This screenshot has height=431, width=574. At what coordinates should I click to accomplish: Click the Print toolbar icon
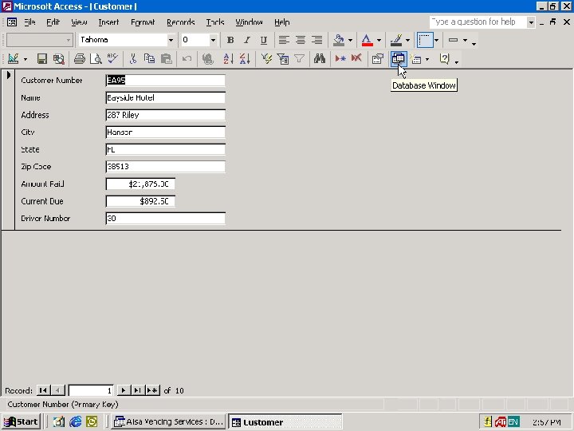point(80,58)
